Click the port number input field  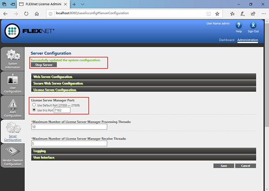tap(62, 110)
